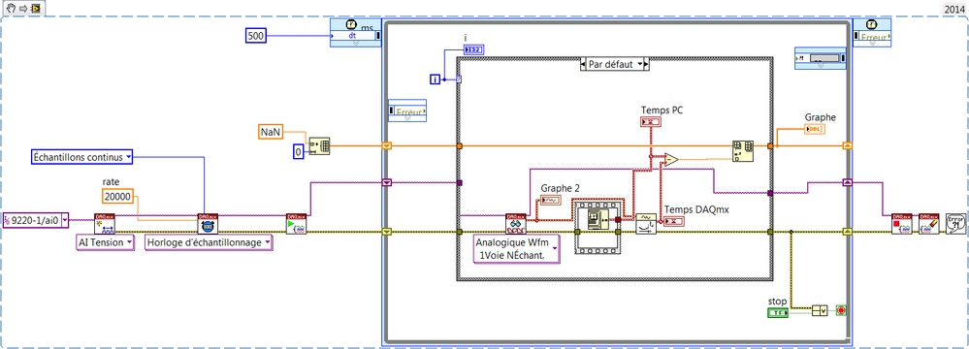
Task: Click the NaN constant
Action: (270, 131)
